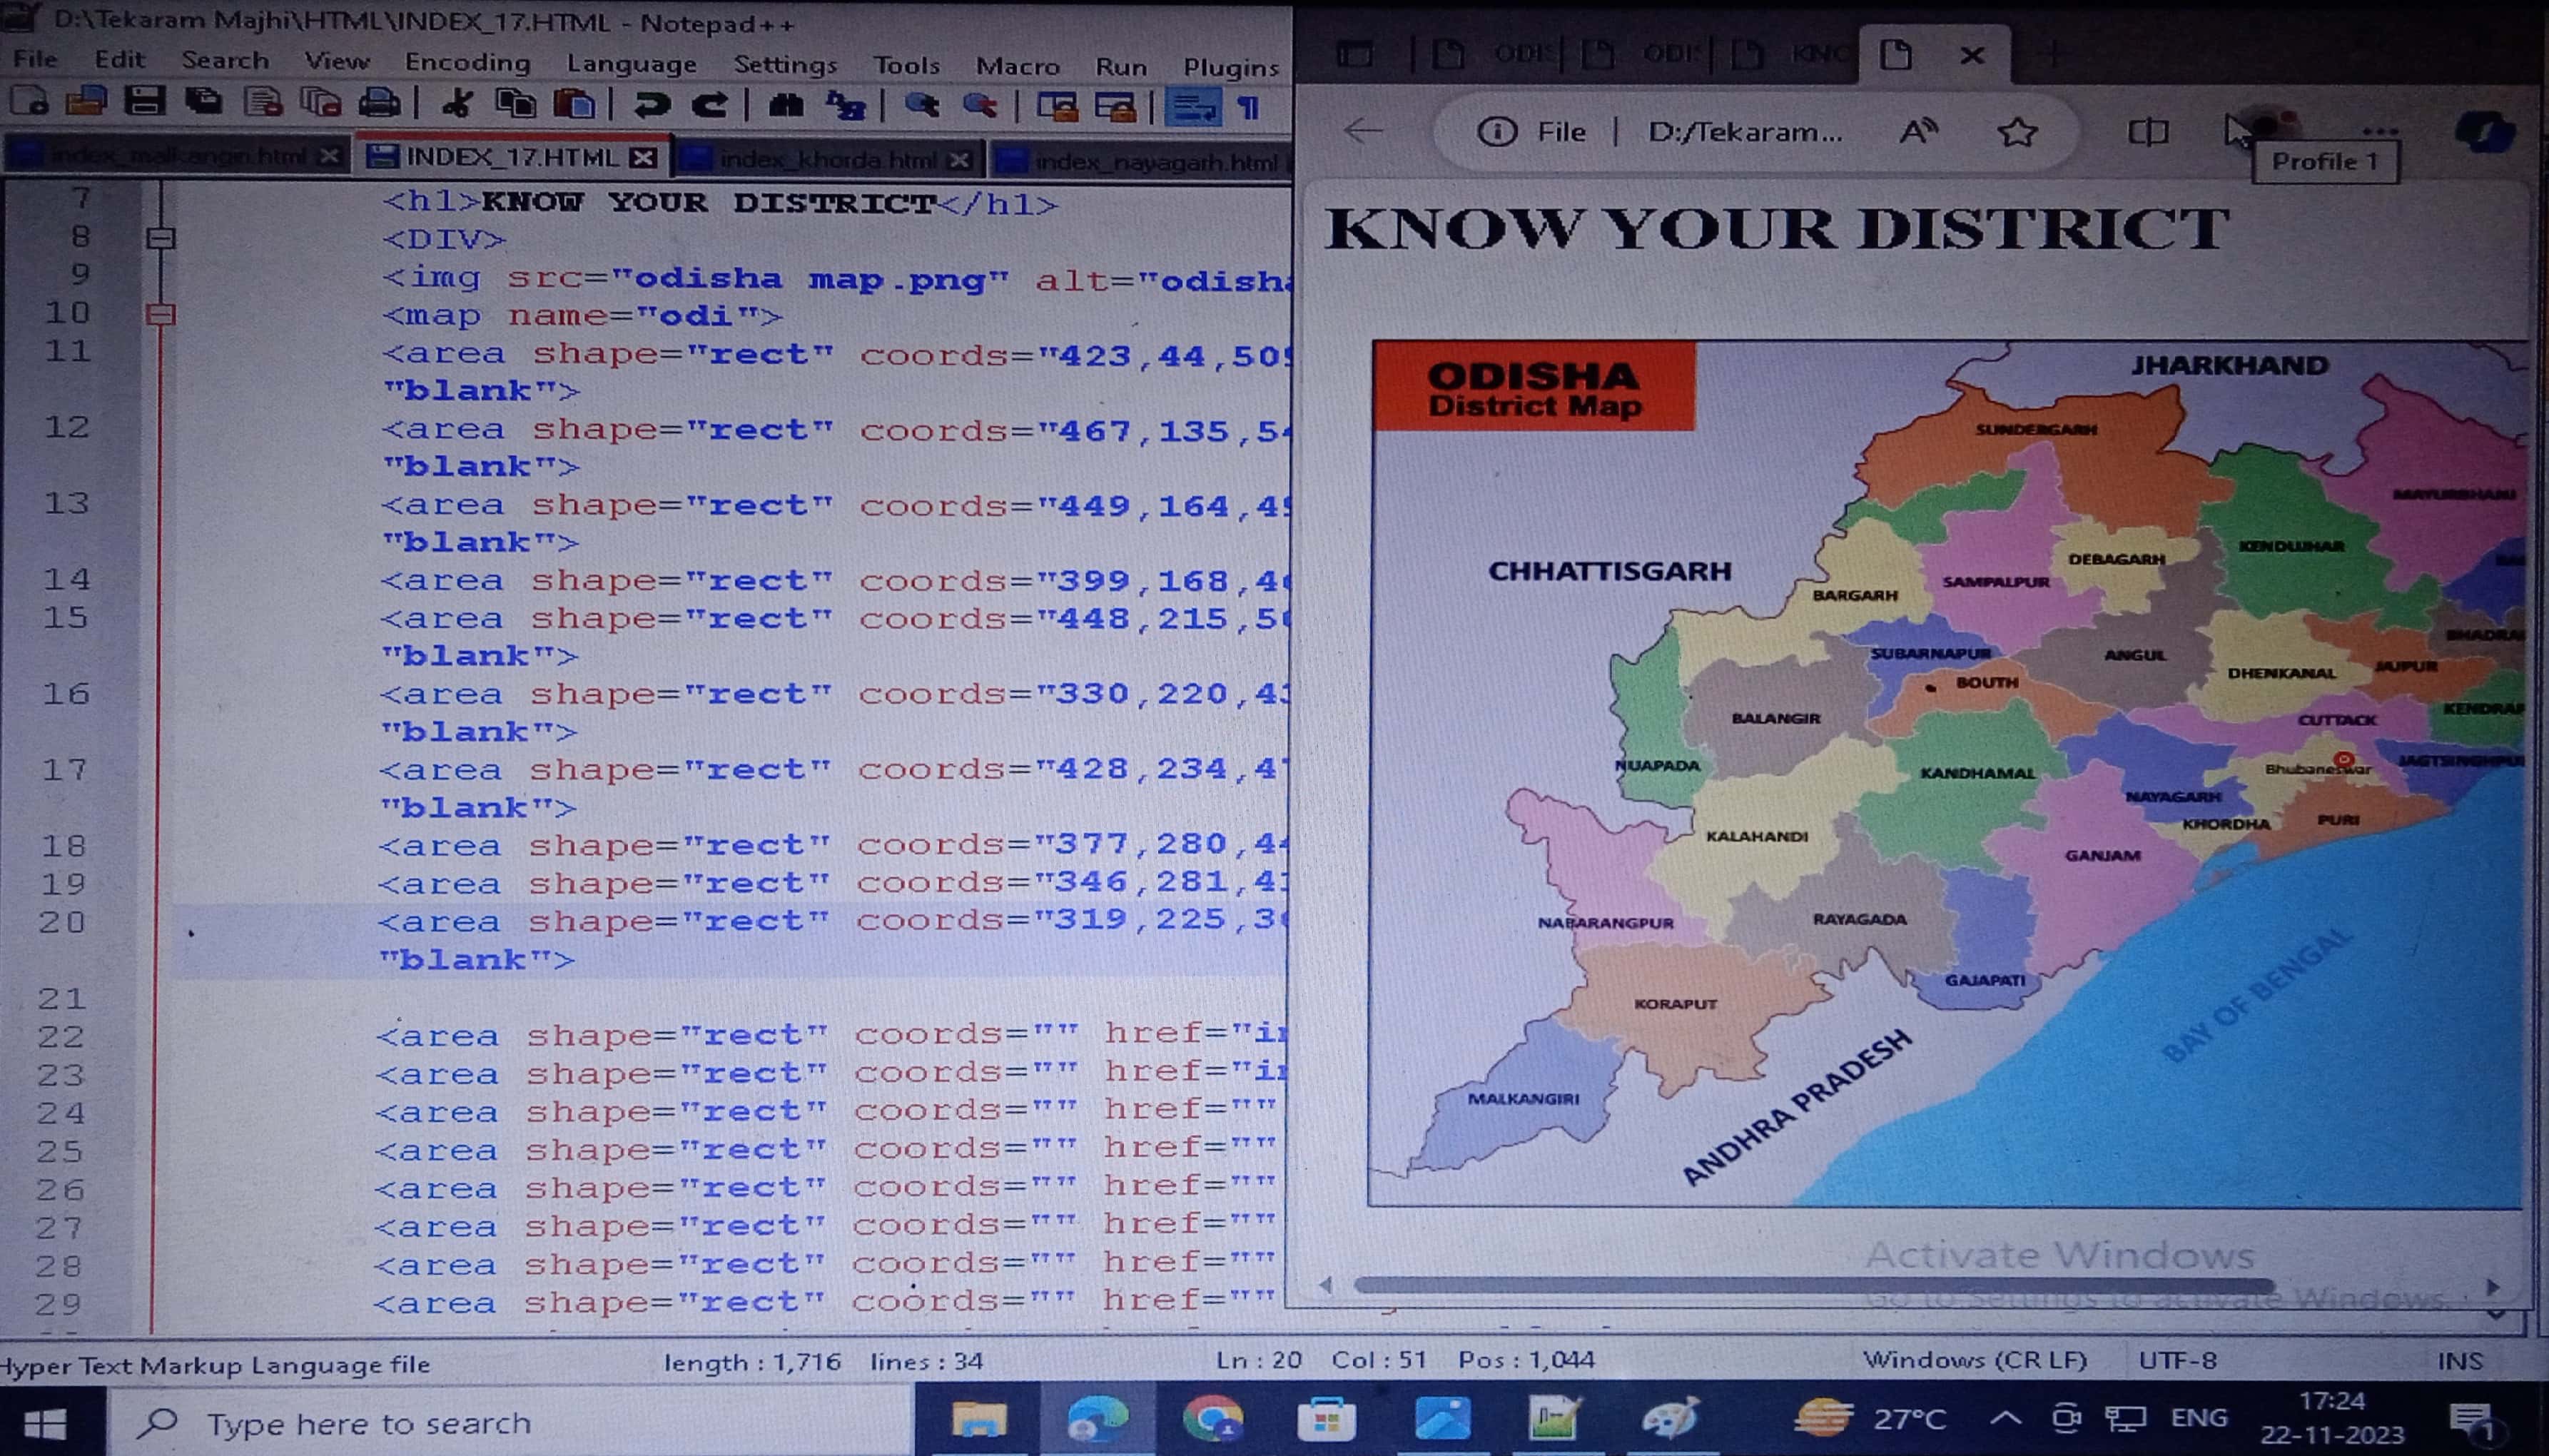Click the Save file floppy icon
The height and width of the screenshot is (1456, 2549).
tap(144, 101)
